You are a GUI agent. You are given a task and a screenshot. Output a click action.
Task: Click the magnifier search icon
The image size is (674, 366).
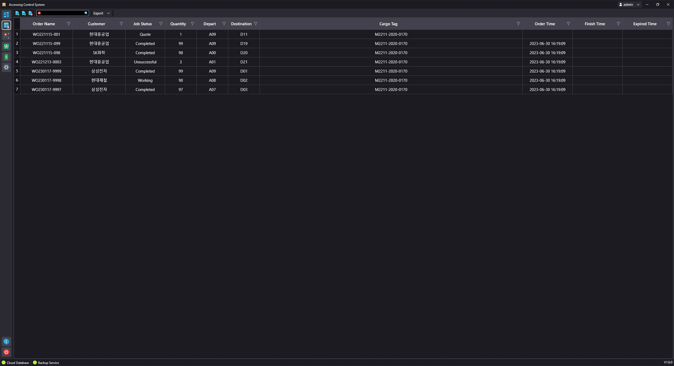pos(86,13)
